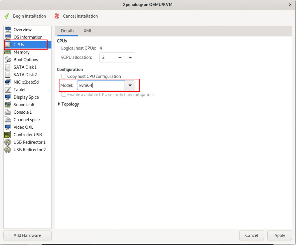
Task: Click the Cancel button
Action: point(252,235)
